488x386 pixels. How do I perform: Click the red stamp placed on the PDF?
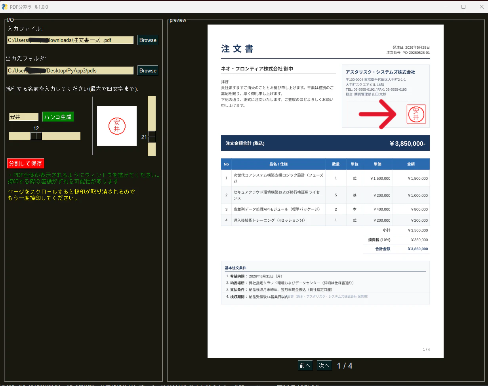(416, 114)
